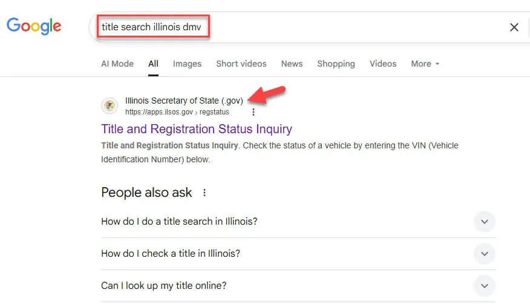Open the three-dot menu beside regstatus URL

253,112
